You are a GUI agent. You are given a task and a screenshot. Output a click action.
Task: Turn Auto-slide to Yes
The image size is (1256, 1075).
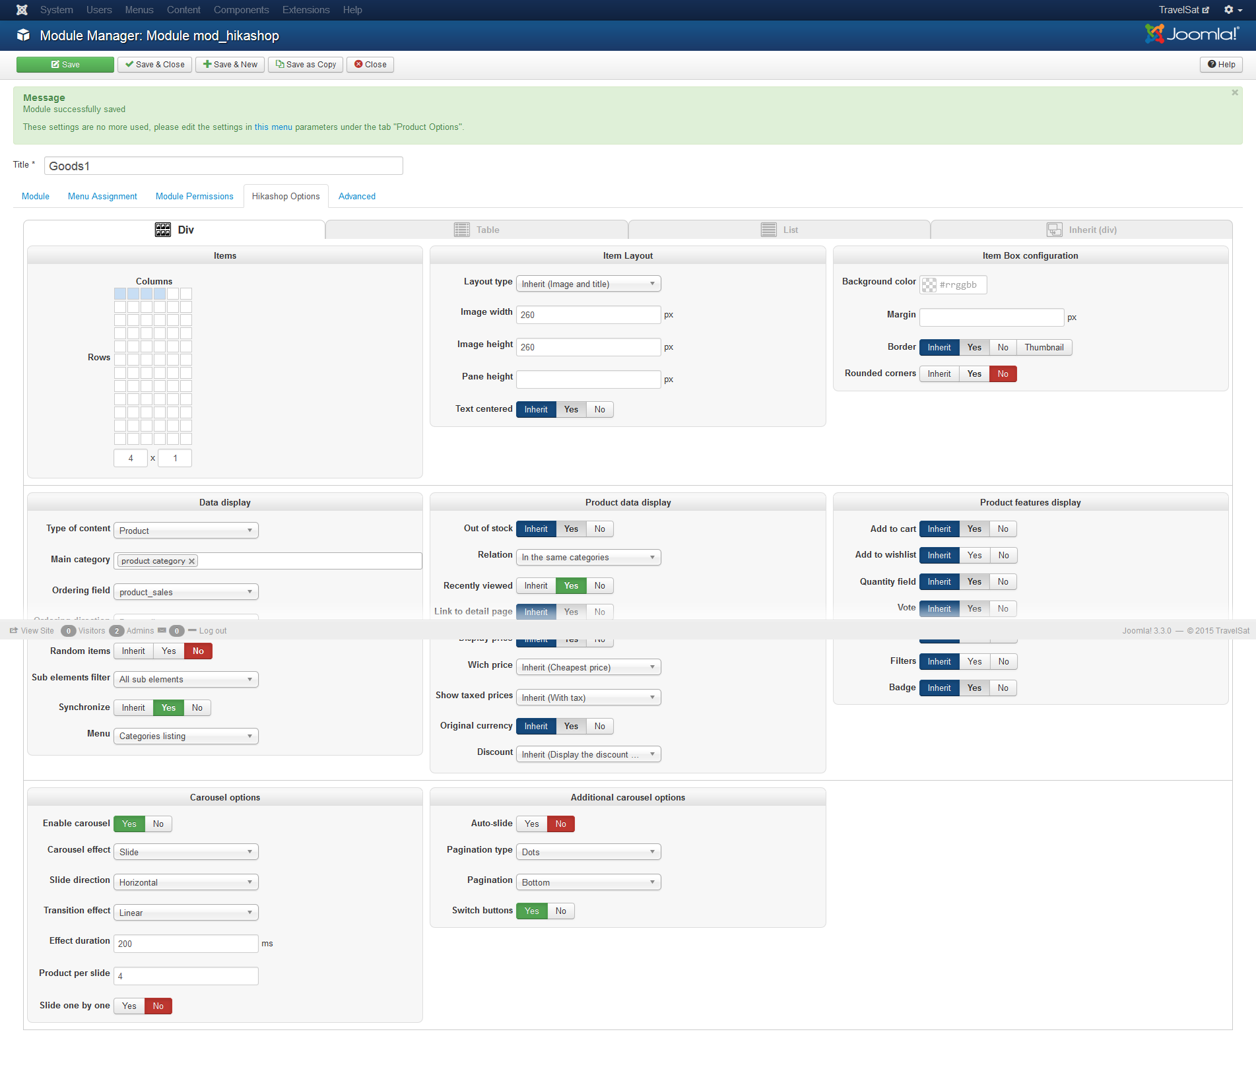click(532, 824)
